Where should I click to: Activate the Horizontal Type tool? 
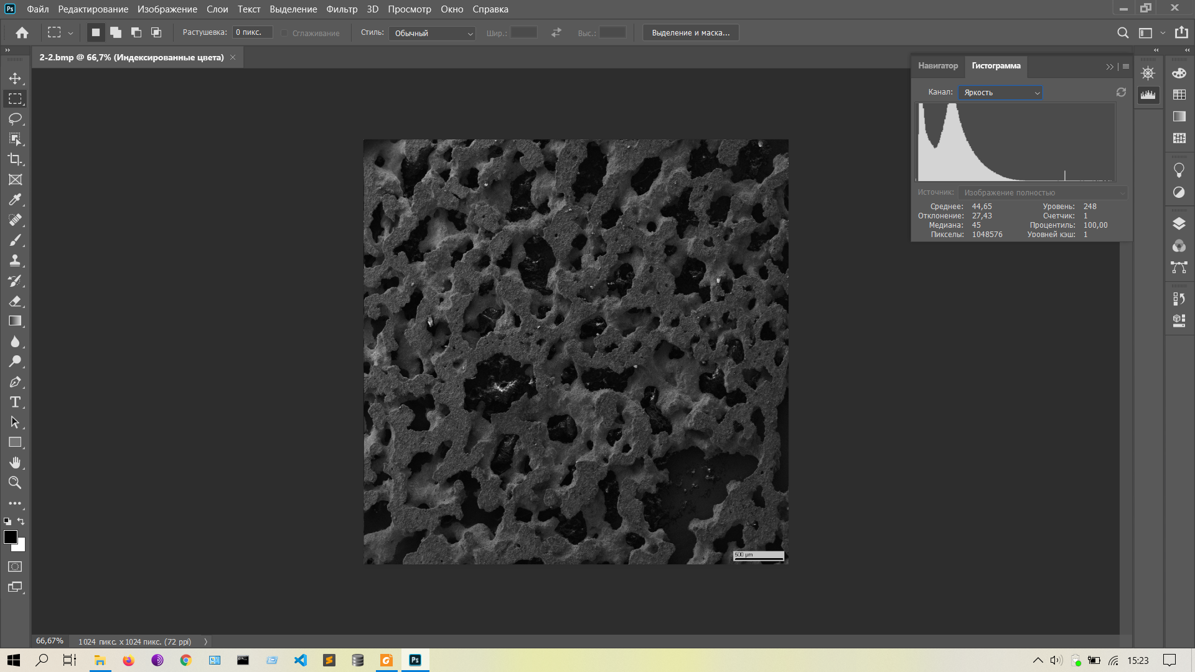15,402
